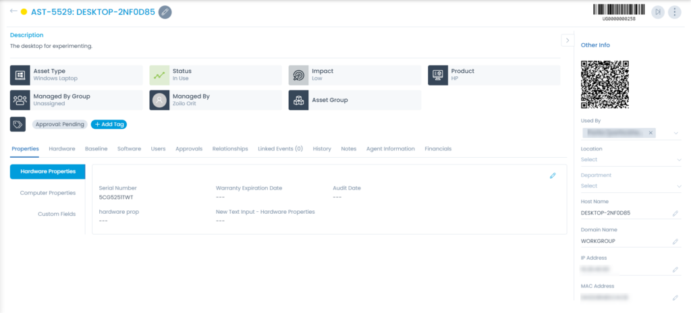Switch to the Baseline tab
Screen dimensions: 691x313
tap(96, 149)
